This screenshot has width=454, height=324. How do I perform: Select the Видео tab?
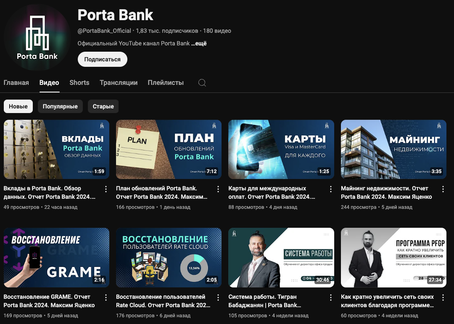point(49,83)
